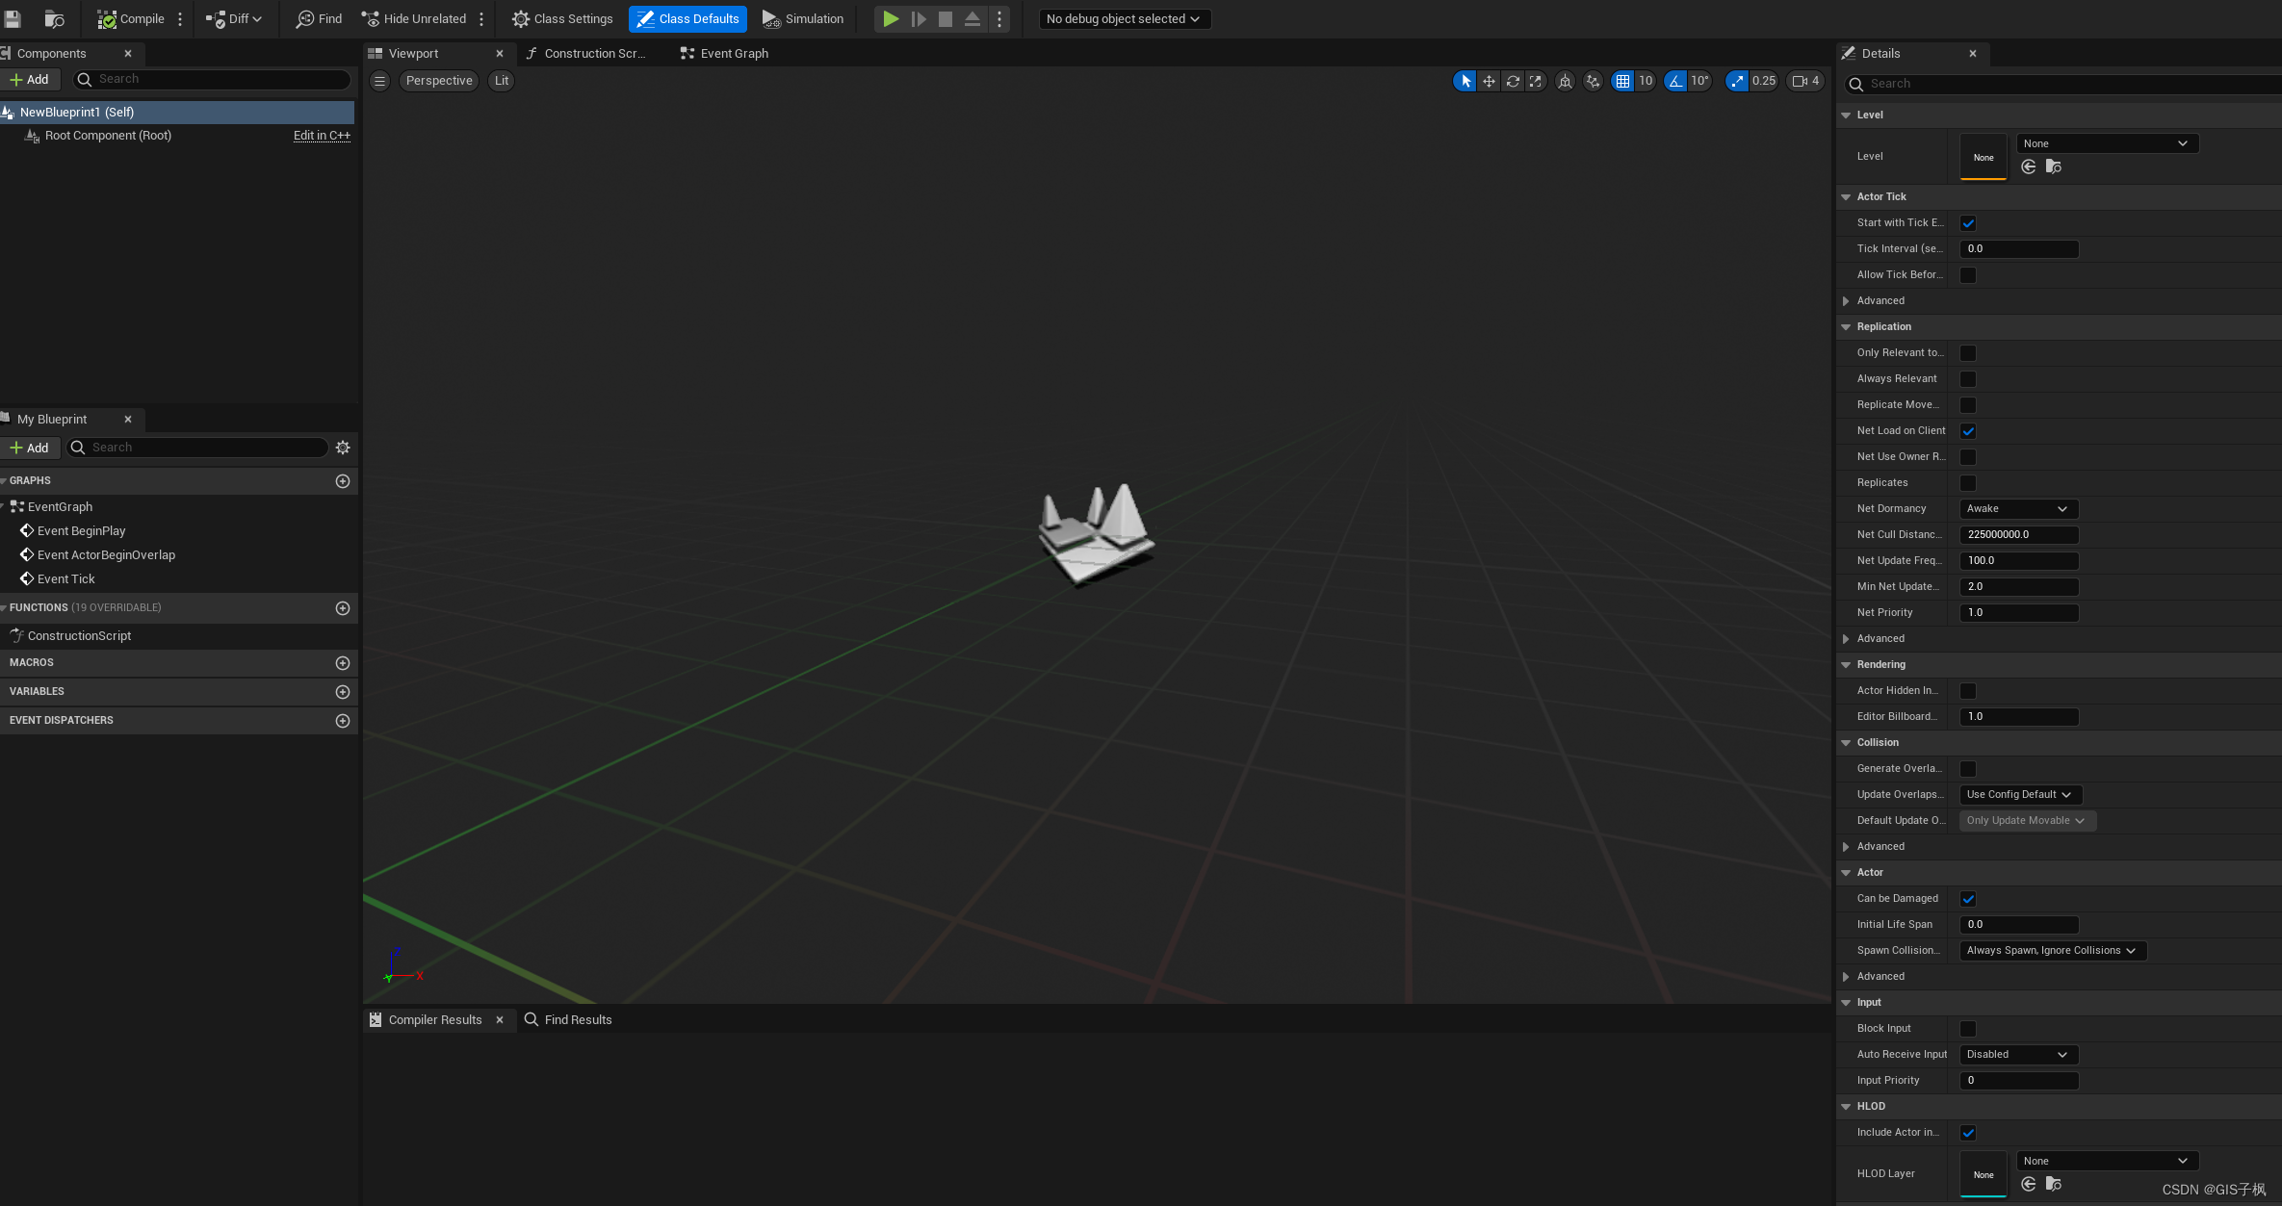The image size is (2282, 1206).
Task: Add new variable with VARIABLES plus icon
Action: click(343, 692)
